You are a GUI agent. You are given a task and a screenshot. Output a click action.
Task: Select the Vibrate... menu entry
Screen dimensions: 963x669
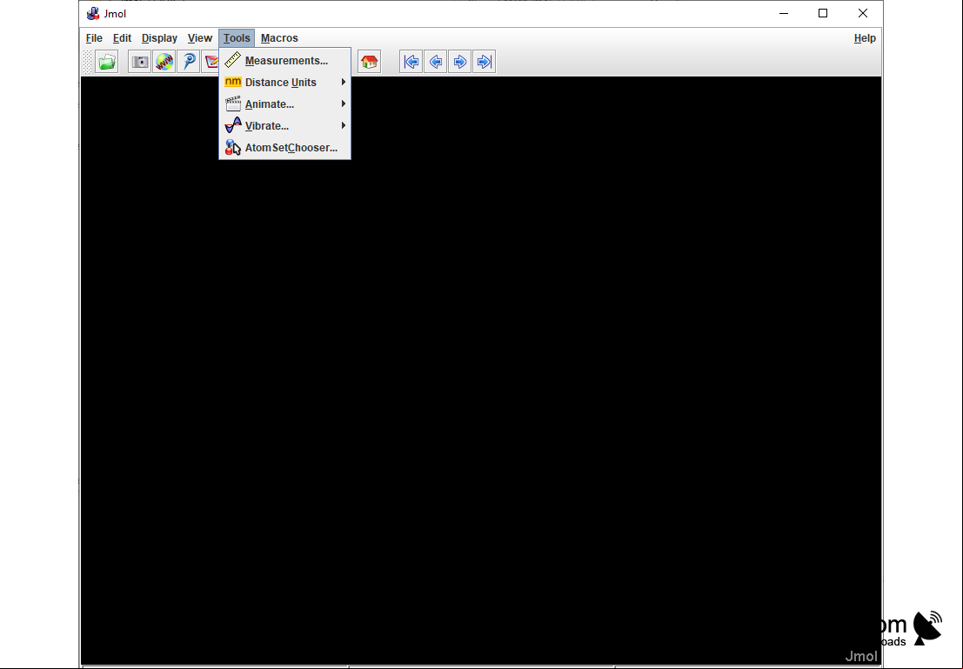[x=285, y=125]
